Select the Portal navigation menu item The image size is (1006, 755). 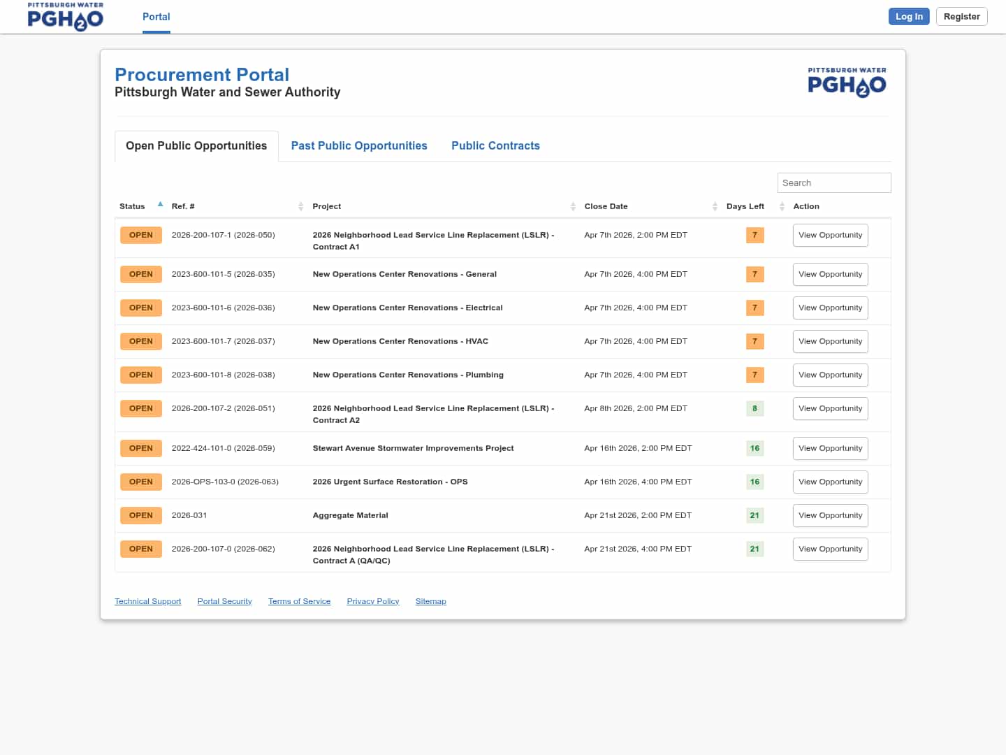[x=156, y=17]
